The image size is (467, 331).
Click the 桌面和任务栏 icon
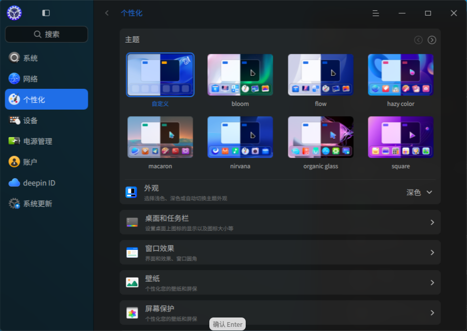(132, 222)
